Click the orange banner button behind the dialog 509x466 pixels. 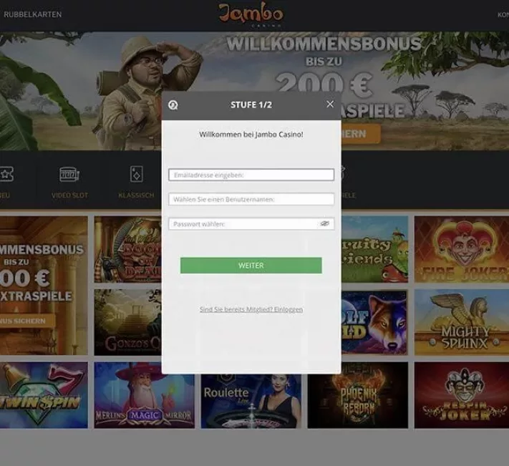click(361, 134)
